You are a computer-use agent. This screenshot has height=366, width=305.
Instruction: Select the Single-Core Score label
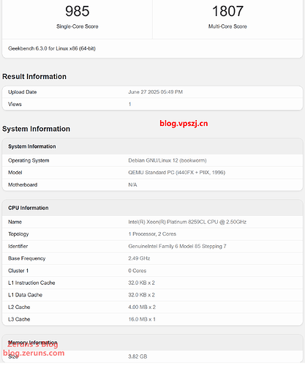78,26
